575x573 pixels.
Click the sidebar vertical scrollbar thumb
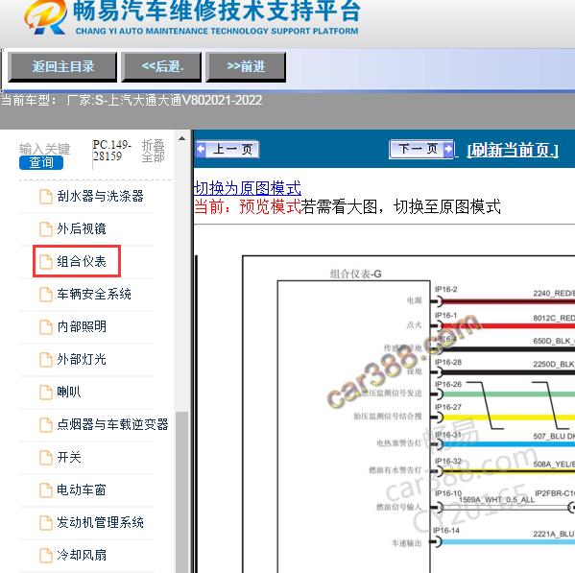(x=181, y=491)
